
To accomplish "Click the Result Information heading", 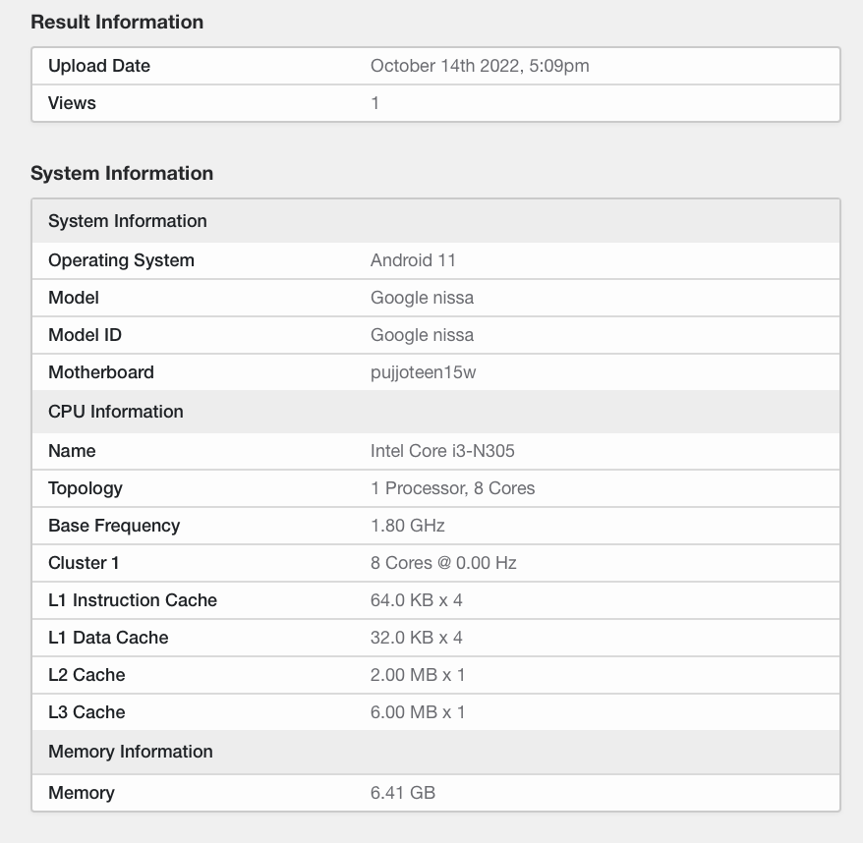I will [117, 22].
